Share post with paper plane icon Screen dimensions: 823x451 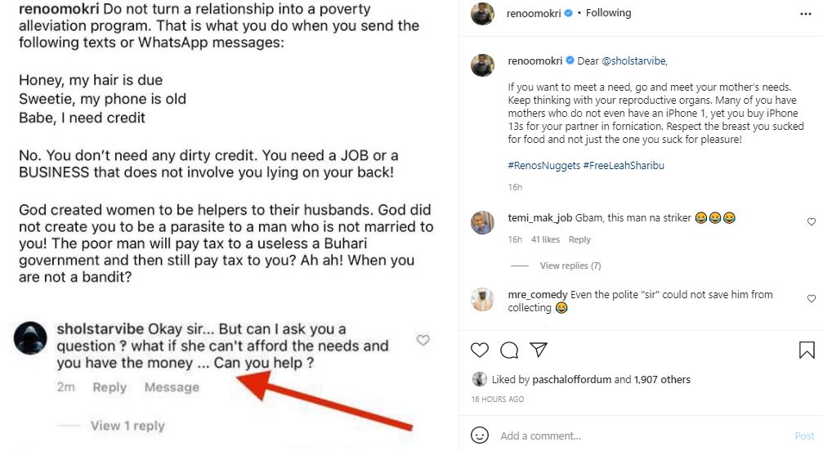[539, 351]
